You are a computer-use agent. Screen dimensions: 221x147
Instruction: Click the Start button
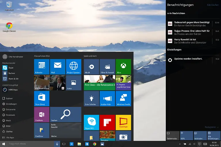(x=4, y=144)
